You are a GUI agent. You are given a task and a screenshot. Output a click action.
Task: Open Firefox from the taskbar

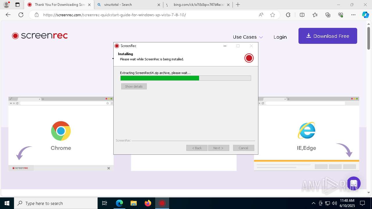point(148,203)
